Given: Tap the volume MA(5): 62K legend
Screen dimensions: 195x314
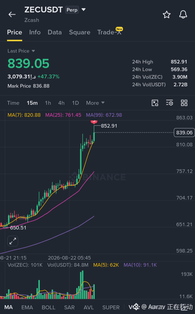Looking at the screenshot, I should 106,265.
